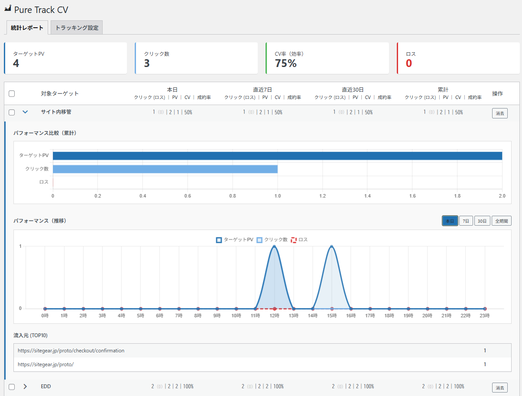Check the EDD row checkbox
The image size is (522, 396).
tap(12, 386)
